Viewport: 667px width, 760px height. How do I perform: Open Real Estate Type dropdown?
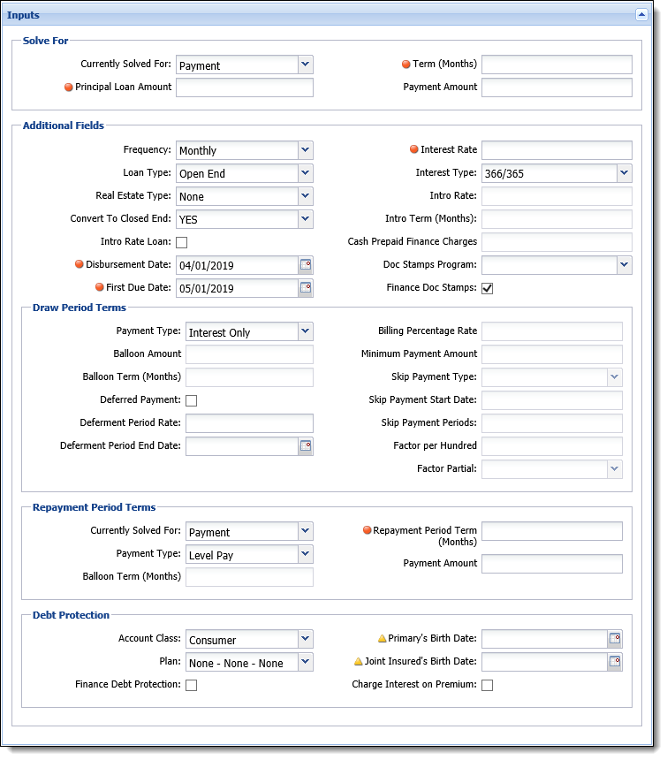(x=305, y=196)
